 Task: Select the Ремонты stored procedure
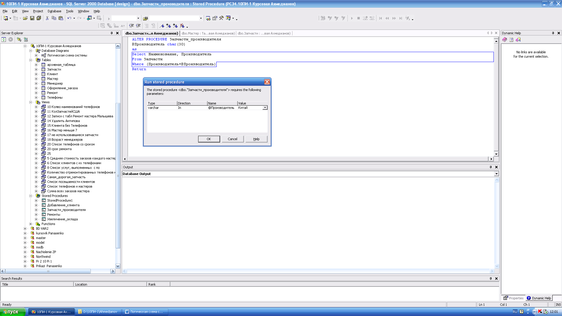(x=54, y=214)
